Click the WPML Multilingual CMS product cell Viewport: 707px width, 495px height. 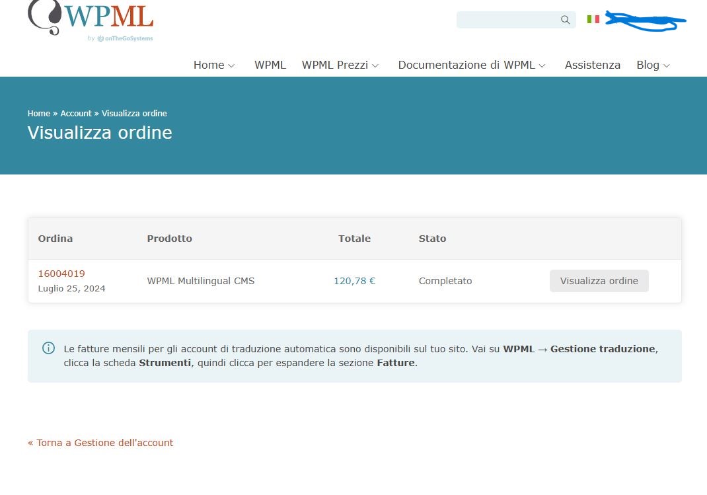point(201,281)
